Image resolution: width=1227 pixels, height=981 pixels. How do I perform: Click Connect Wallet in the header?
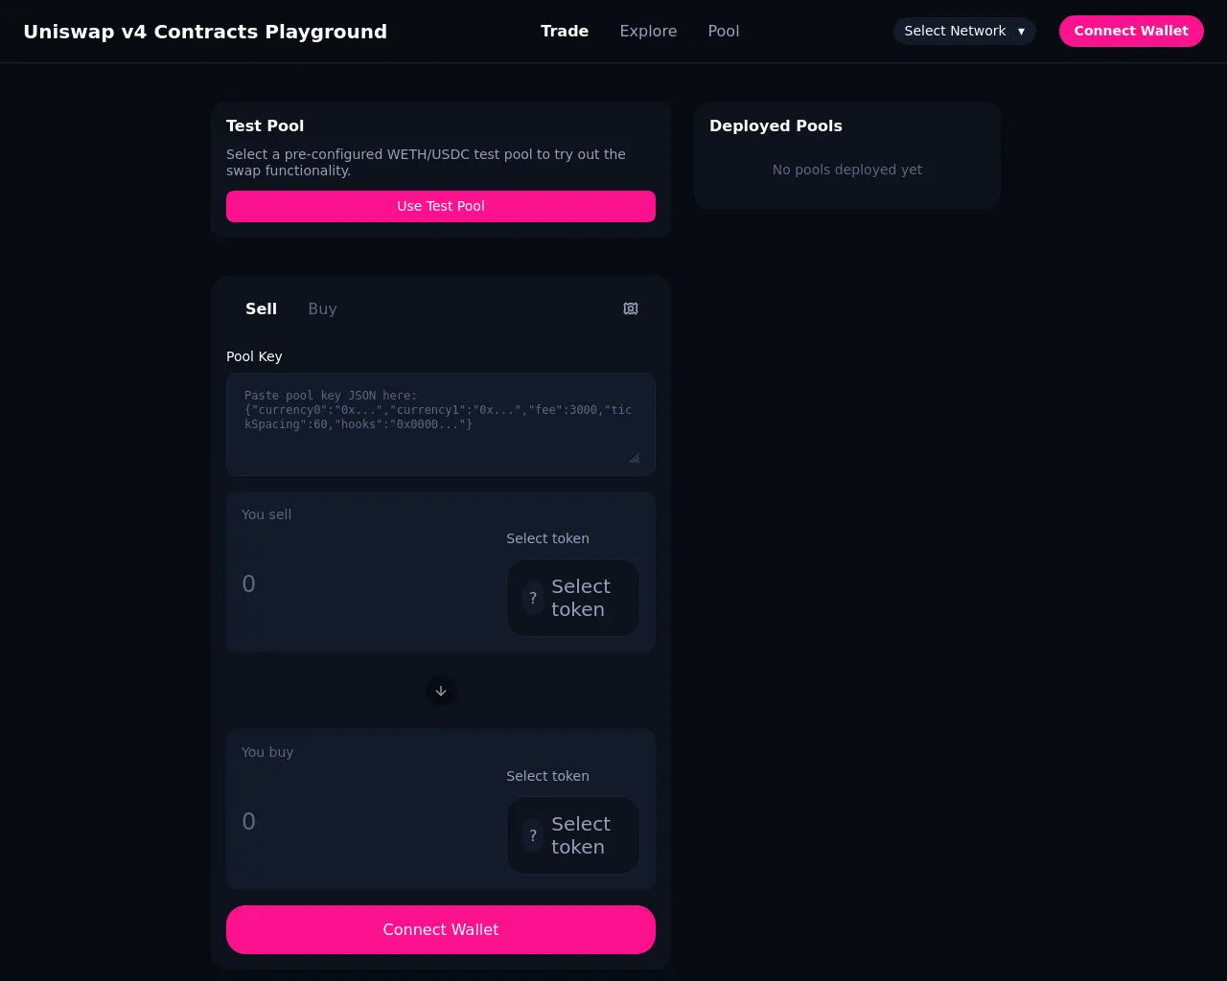(1131, 31)
